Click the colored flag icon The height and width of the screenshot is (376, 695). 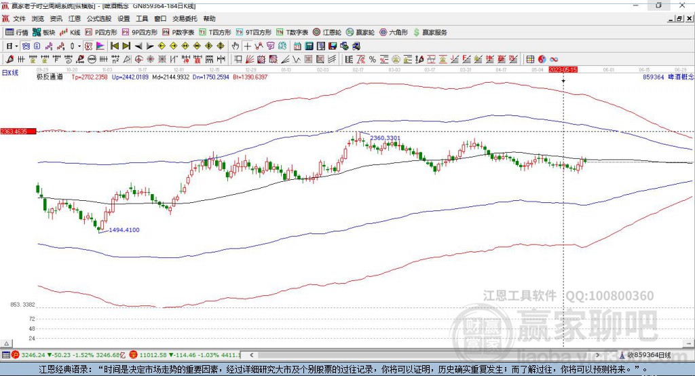(x=100, y=46)
